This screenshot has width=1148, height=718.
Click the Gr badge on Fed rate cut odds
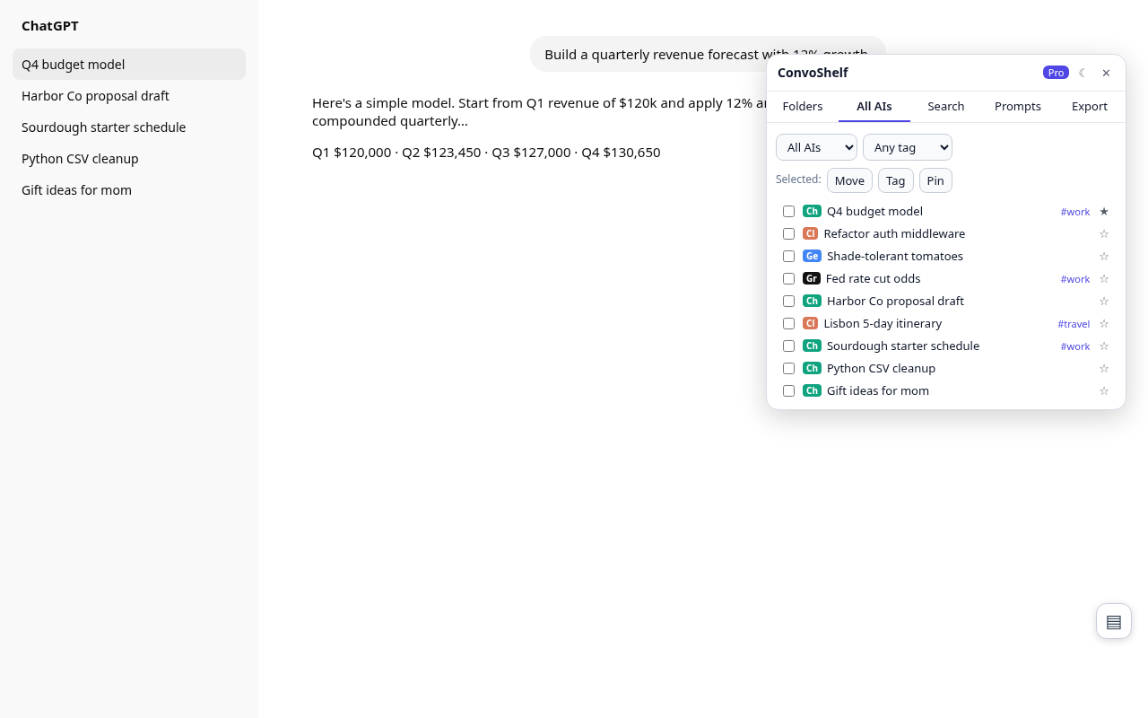point(812,278)
